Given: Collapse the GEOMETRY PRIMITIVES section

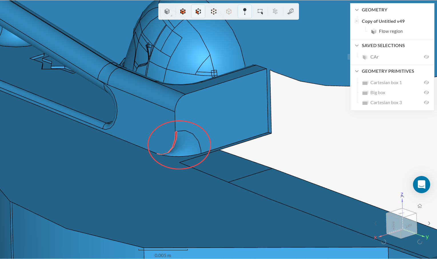Looking at the screenshot, I should click(x=357, y=71).
